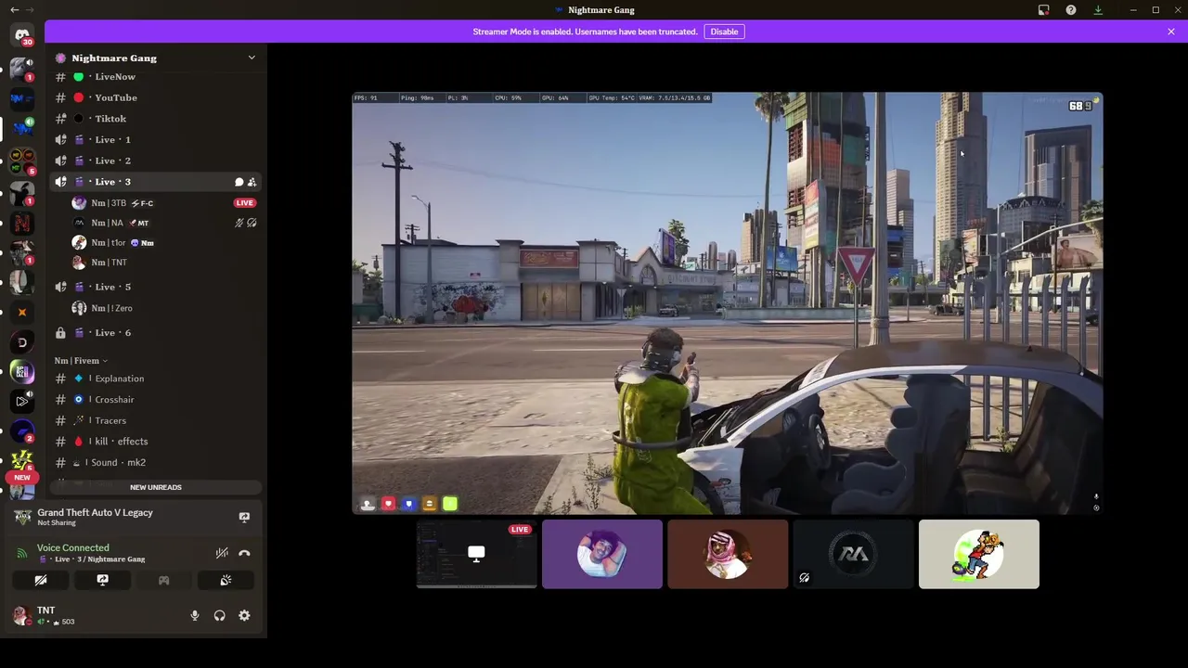The width and height of the screenshot is (1188, 668).
Task: Jump to NEW UNREADS
Action: 156,487
